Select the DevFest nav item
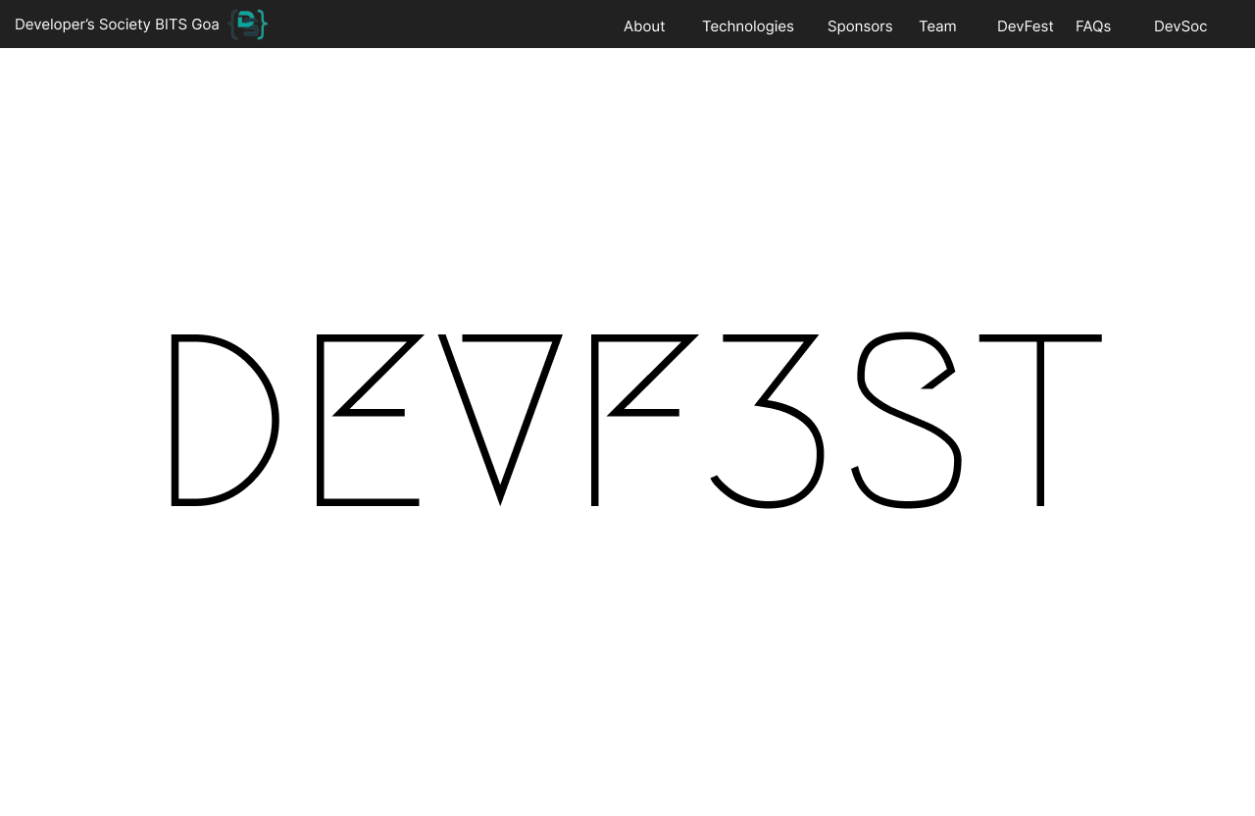1255x816 pixels. click(1026, 26)
